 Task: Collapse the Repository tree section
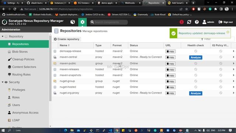coord(3,37)
